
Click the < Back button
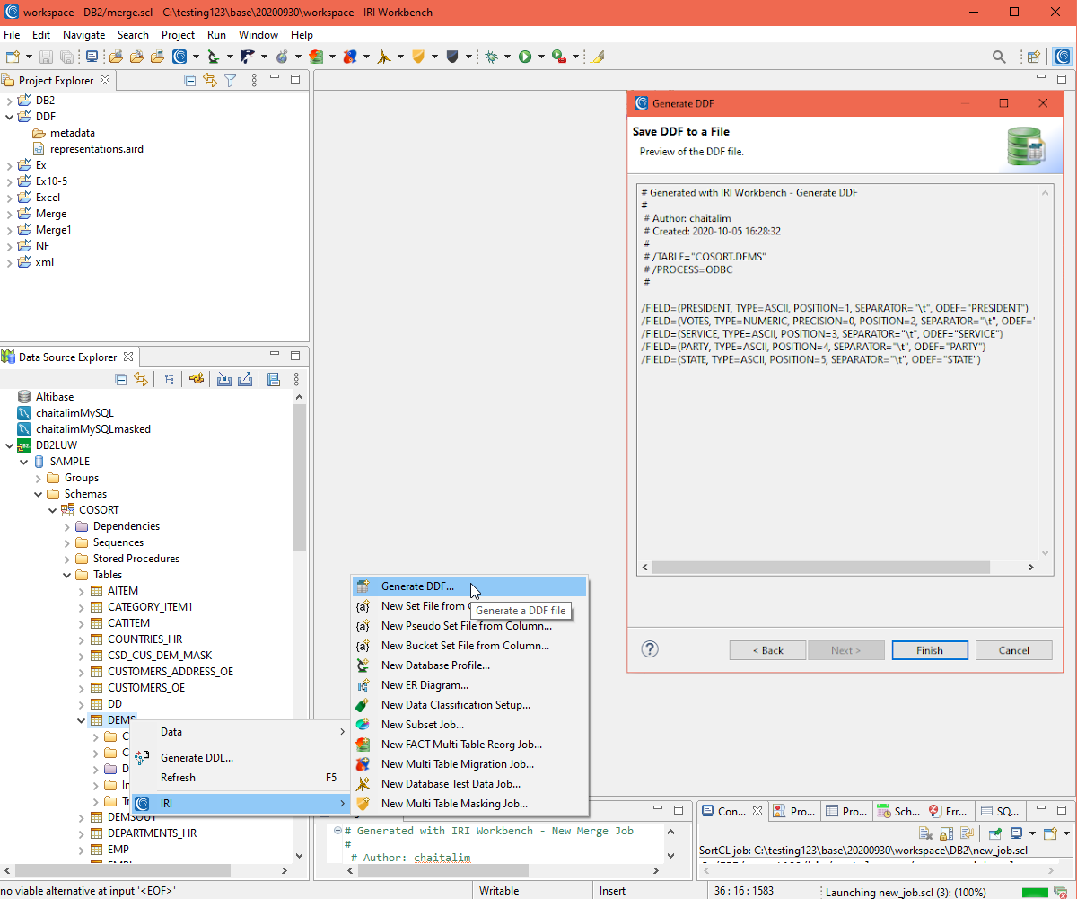coord(767,650)
